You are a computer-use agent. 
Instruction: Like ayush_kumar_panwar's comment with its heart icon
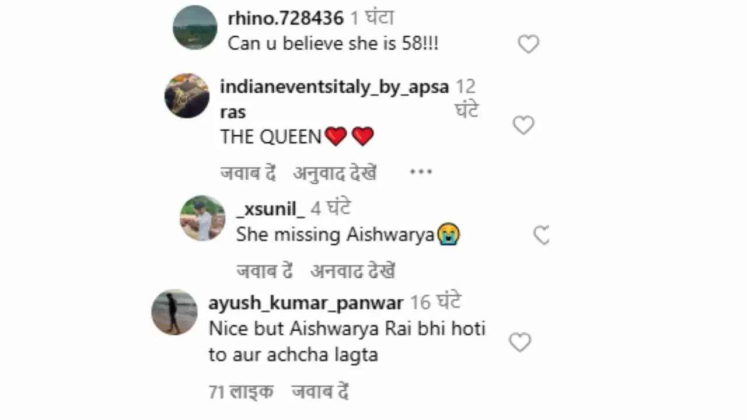coord(519,342)
